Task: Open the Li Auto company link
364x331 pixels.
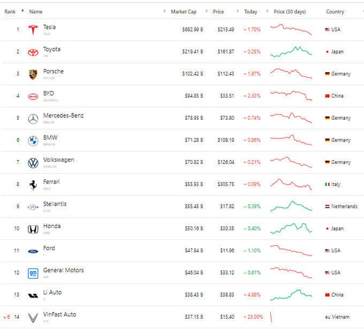Action: 52,292
